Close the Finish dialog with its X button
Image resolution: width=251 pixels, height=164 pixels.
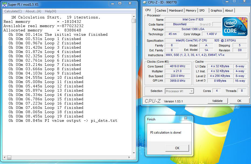pyautogui.click(x=186, y=118)
